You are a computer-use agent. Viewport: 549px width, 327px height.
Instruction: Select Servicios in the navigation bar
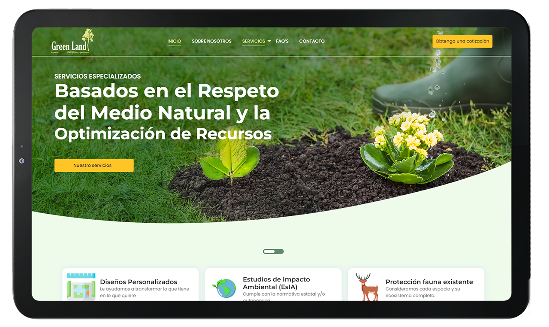tap(253, 41)
